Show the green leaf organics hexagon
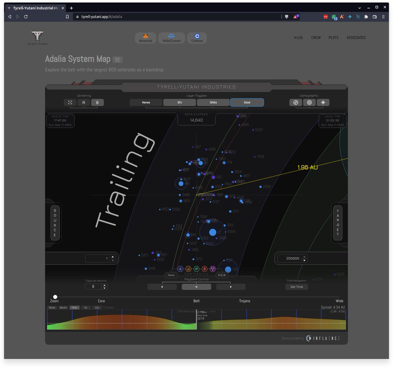 [196, 269]
